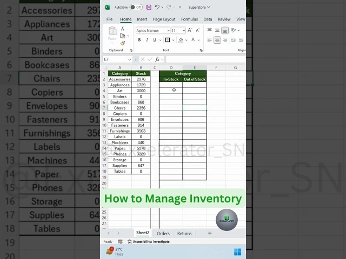Viewport: 346px width, 259px height.
Task: Open the Data tab
Action: coord(208,19)
